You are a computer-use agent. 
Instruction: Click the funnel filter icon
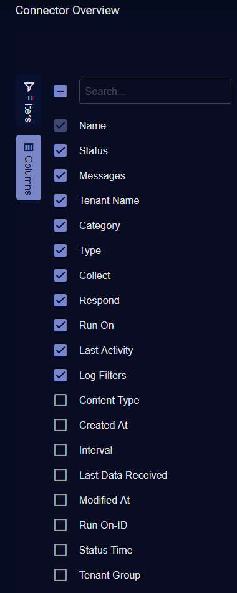pos(29,87)
